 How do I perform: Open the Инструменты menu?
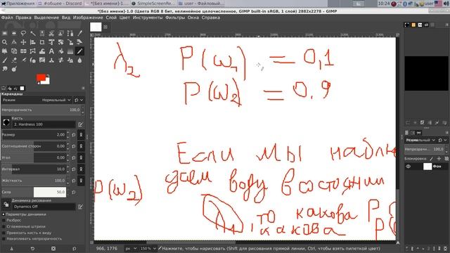148,18
